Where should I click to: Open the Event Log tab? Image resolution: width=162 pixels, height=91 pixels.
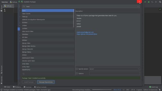coord(154,87)
